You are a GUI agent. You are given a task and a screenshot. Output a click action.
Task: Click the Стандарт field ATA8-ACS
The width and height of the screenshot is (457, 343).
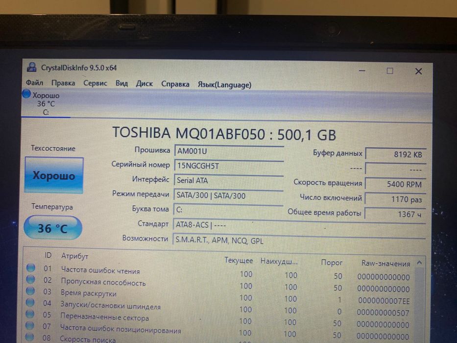pyautogui.click(x=299, y=225)
